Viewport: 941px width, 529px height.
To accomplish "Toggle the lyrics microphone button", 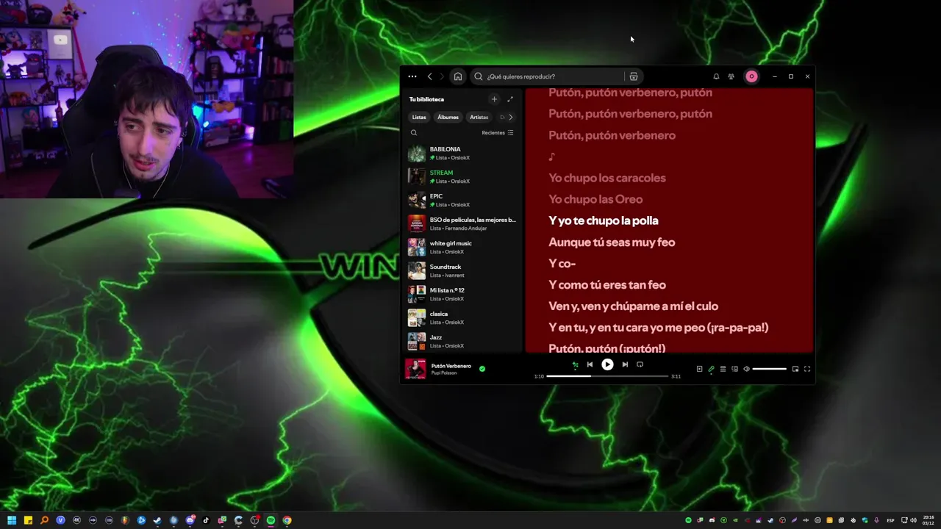I will pos(711,369).
